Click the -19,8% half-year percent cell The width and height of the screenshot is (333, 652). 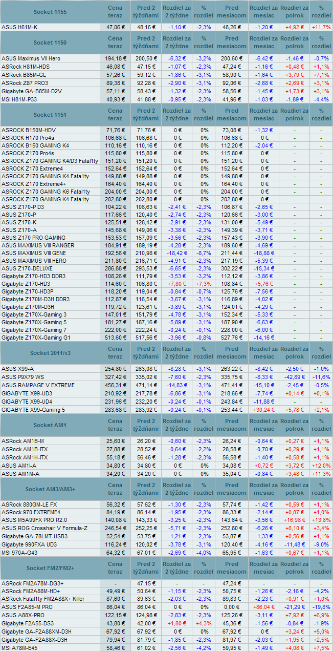(321, 606)
